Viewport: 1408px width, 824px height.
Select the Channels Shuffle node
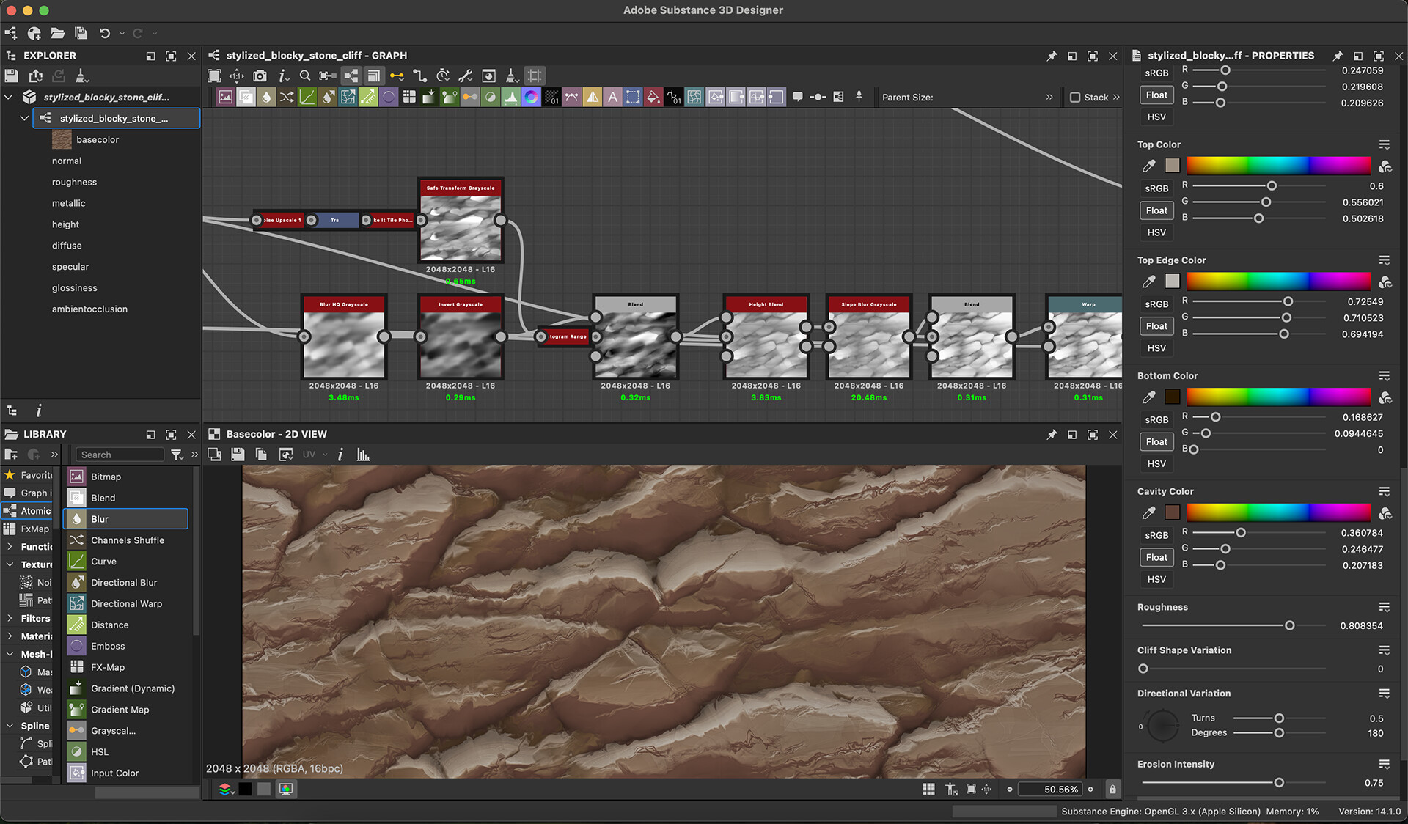[126, 540]
